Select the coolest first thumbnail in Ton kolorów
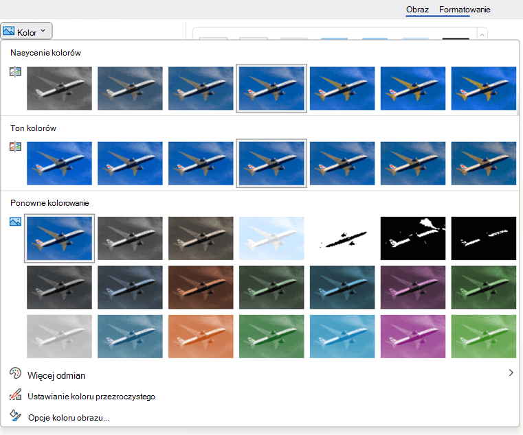The height and width of the screenshot is (435, 523). tap(59, 163)
